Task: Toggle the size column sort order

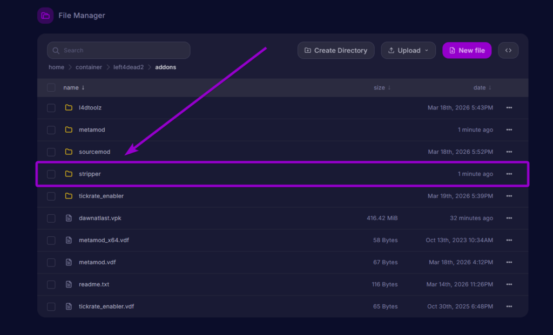Action: click(382, 87)
